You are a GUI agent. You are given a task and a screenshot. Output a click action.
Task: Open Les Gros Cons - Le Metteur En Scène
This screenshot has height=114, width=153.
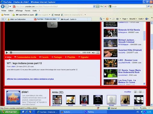pos(127,81)
